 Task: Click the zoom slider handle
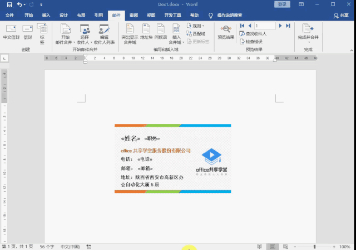pos(314,247)
